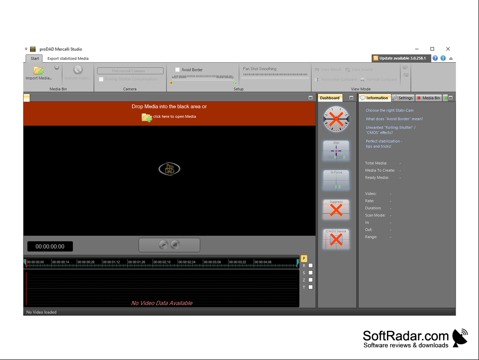This screenshot has height=360, width=479.
Task: Switch to the Start tab
Action: pos(35,59)
